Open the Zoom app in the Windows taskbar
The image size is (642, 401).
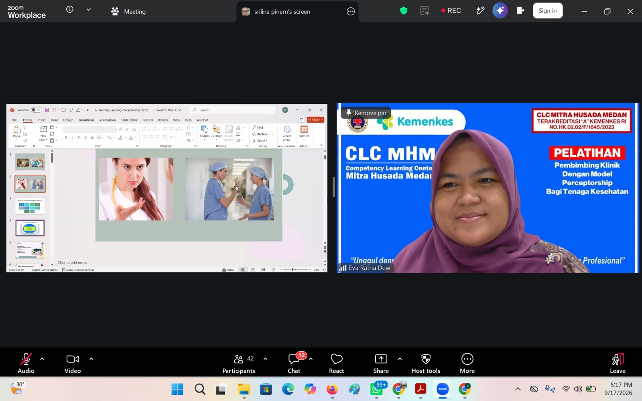click(443, 389)
